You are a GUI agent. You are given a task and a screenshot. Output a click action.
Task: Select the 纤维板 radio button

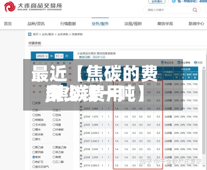click(54, 130)
